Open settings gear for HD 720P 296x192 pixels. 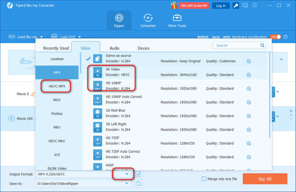coord(249,143)
